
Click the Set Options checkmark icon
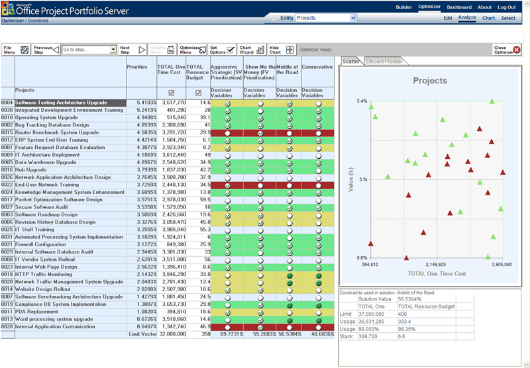[x=231, y=50]
